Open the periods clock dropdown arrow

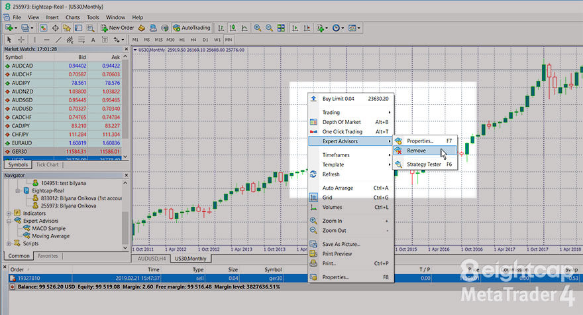pos(343,28)
